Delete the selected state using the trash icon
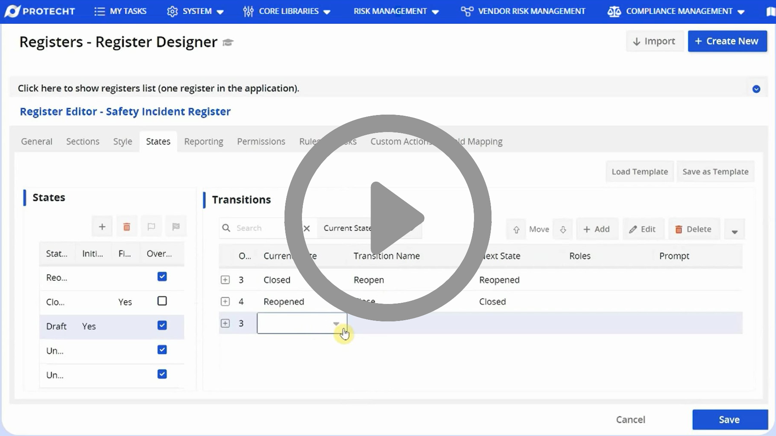The image size is (776, 436). pos(127,226)
